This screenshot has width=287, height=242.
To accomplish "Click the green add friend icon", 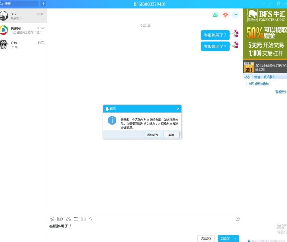I will click(215, 15).
